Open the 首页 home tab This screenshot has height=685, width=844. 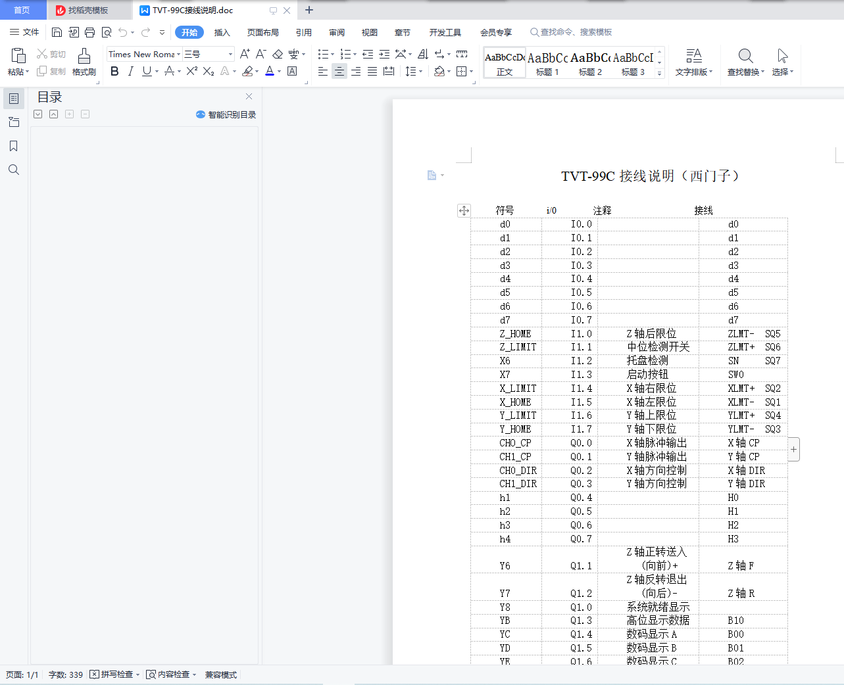(x=22, y=10)
